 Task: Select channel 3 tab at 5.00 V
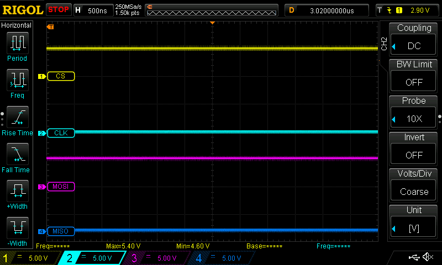(x=156, y=258)
